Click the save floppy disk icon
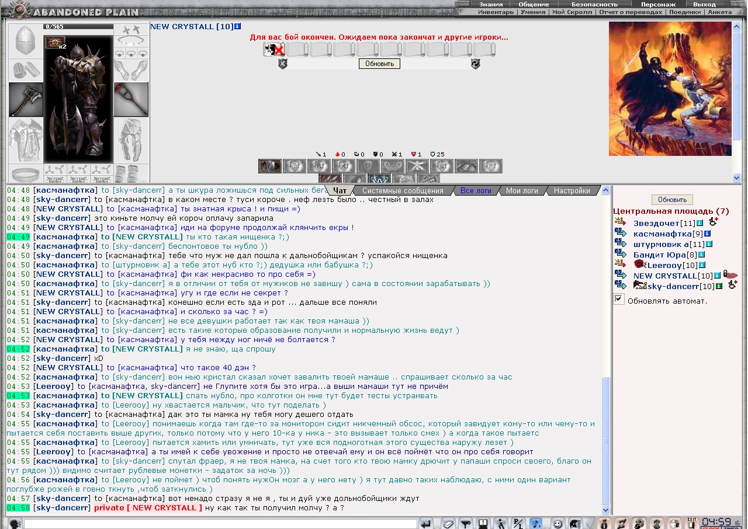Image resolution: width=748 pixels, height=529 pixels. tap(483, 524)
